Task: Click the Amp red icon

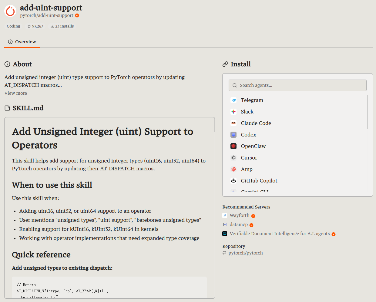Action: click(x=233, y=169)
